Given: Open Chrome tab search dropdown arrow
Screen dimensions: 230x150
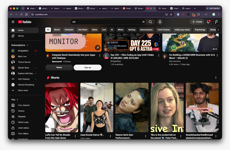Looking at the screenshot, I should click(x=23, y=8).
